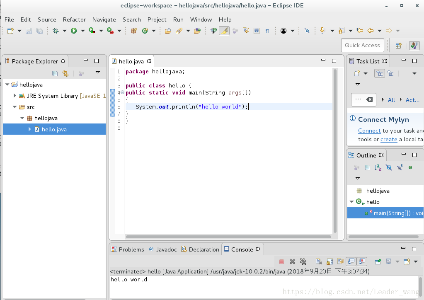
Task: Click the Quick Access search field
Action: pyautogui.click(x=362, y=46)
